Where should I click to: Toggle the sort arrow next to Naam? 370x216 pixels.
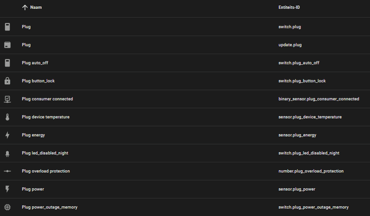(25, 8)
